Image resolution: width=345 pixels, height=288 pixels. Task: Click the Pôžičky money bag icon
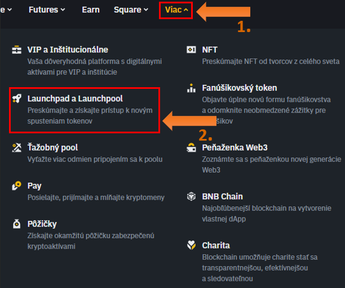[17, 224]
